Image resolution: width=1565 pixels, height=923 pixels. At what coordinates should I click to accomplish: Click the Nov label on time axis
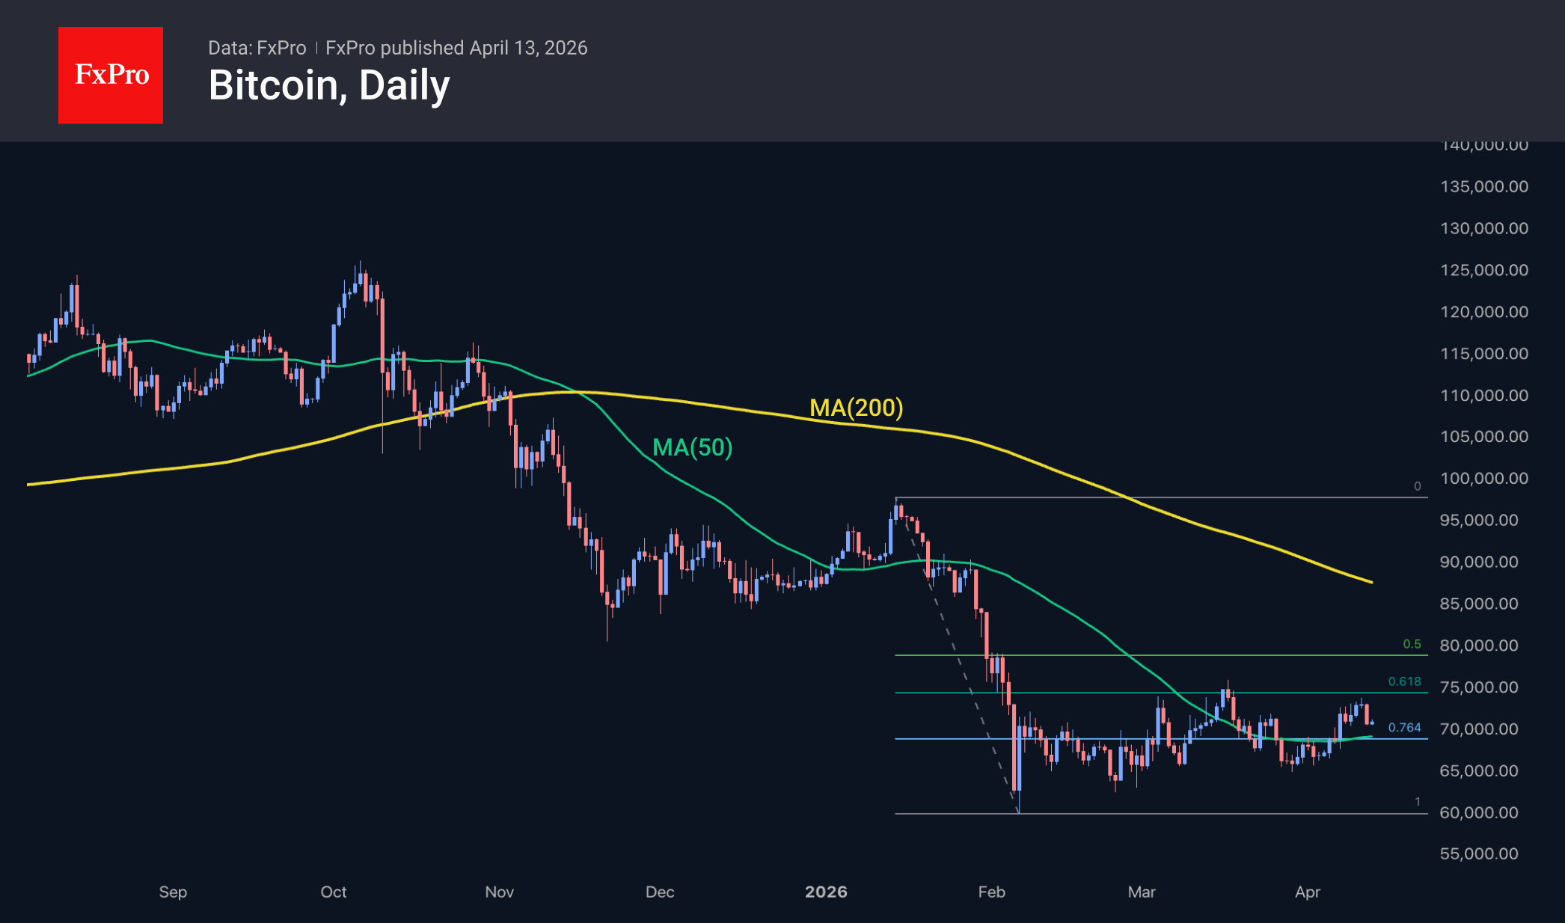point(499,892)
